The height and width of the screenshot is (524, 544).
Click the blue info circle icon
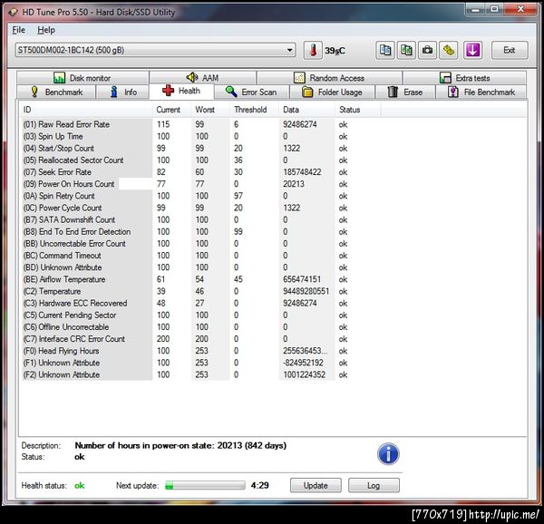[x=388, y=453]
